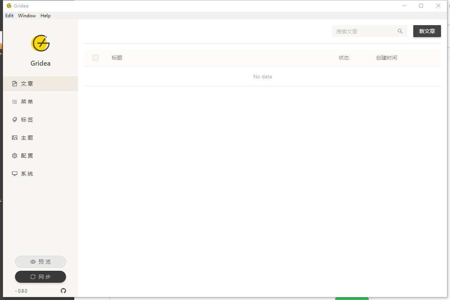Click the Gridea logo in the sidebar
This screenshot has width=450, height=300.
(40, 43)
